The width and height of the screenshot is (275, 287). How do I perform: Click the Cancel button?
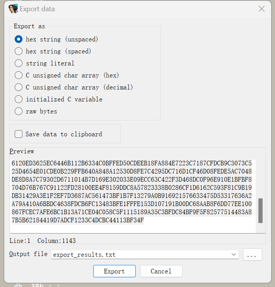(161, 271)
